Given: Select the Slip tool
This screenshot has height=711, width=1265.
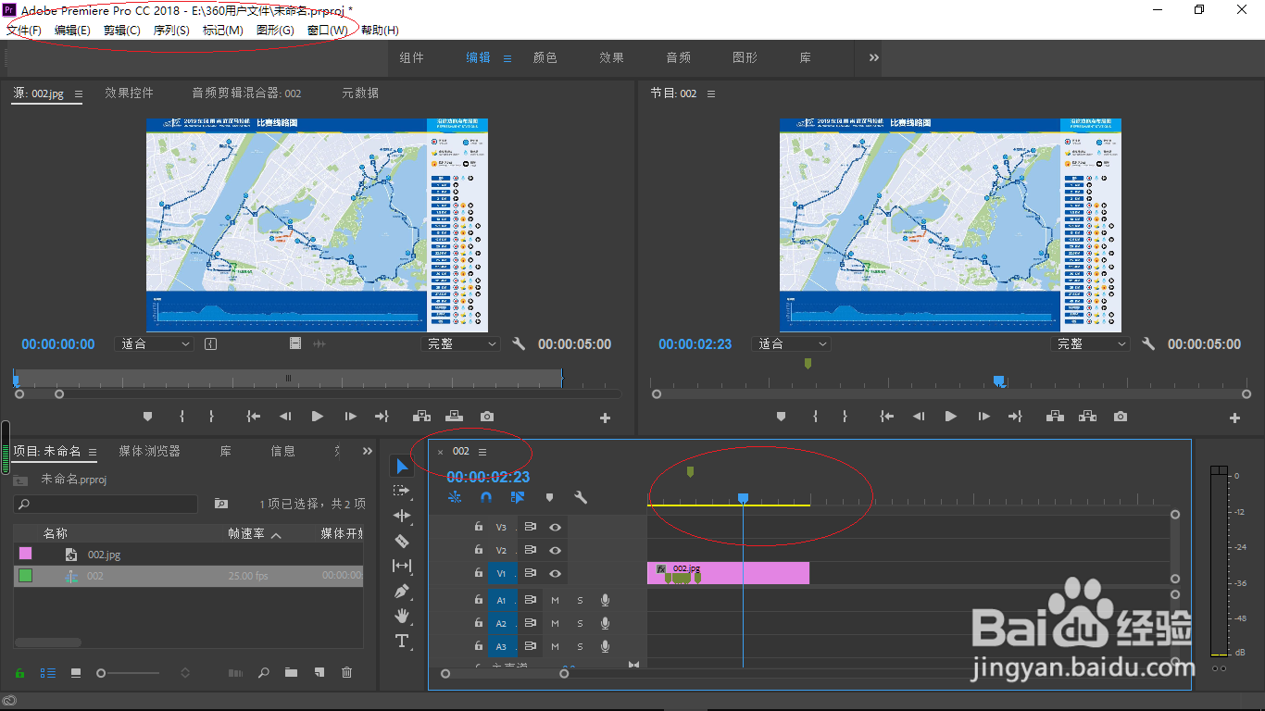Looking at the screenshot, I should (x=402, y=566).
